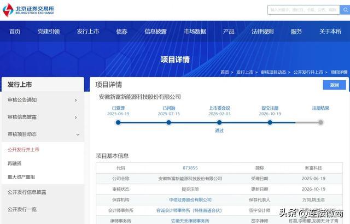Click the 提交注册 timeline dot
Image resolution: width=350 pixels, height=224 pixels.
pos(270,122)
